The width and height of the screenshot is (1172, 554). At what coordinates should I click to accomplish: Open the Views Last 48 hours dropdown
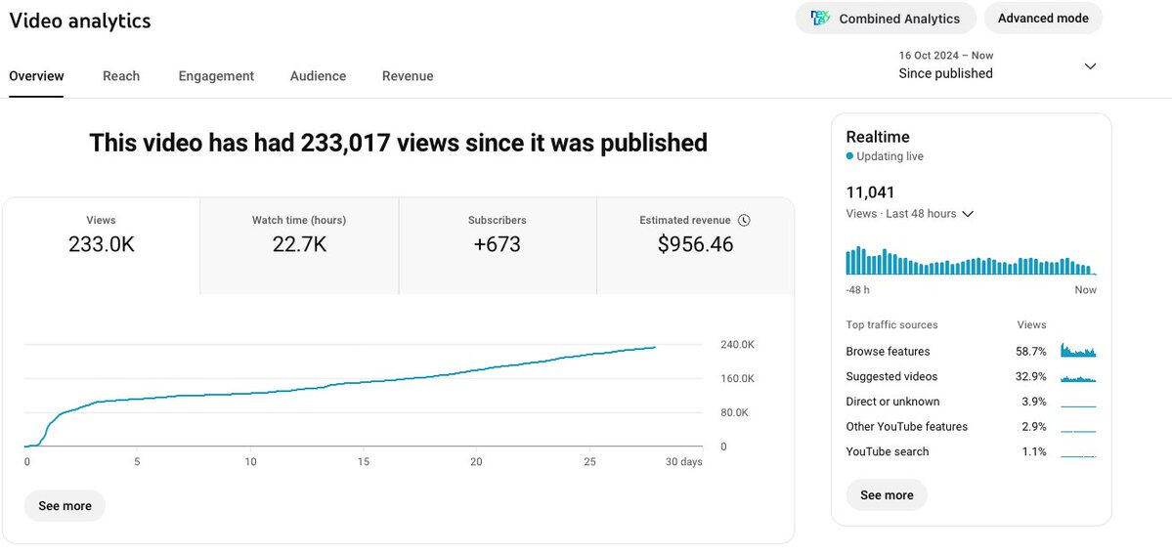[x=910, y=214]
